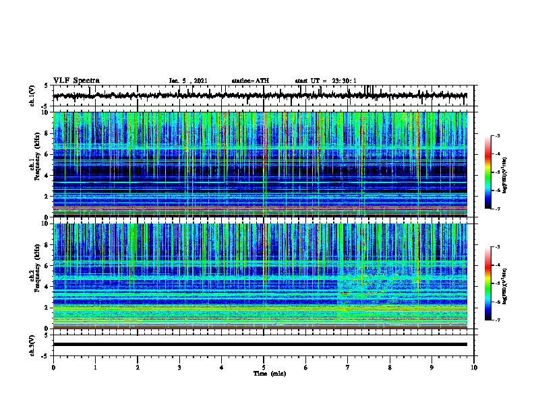Click time axis tick label "1"

tap(95, 368)
